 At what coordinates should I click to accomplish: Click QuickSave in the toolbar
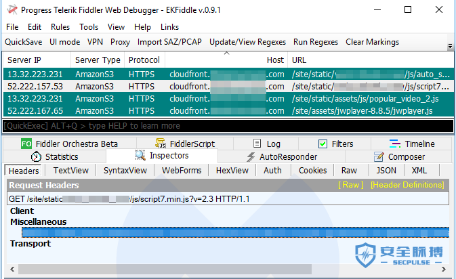(23, 42)
